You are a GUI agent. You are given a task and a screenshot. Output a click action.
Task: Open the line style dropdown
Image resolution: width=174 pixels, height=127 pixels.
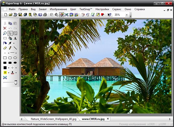click(x=16, y=53)
